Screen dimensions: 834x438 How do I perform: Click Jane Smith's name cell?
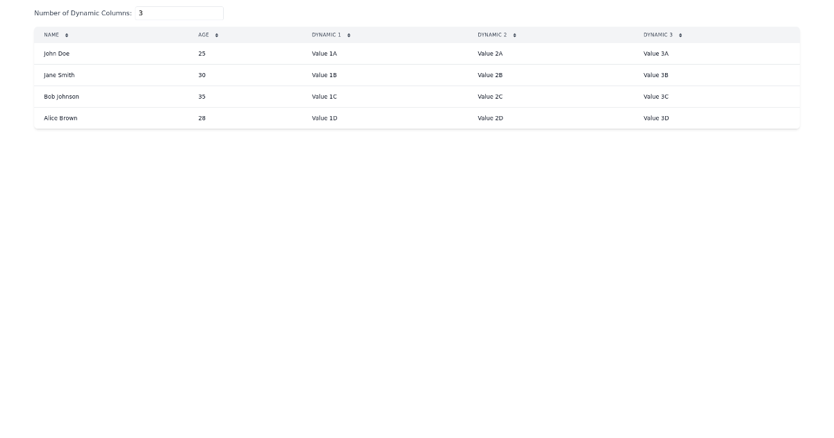pyautogui.click(x=59, y=75)
